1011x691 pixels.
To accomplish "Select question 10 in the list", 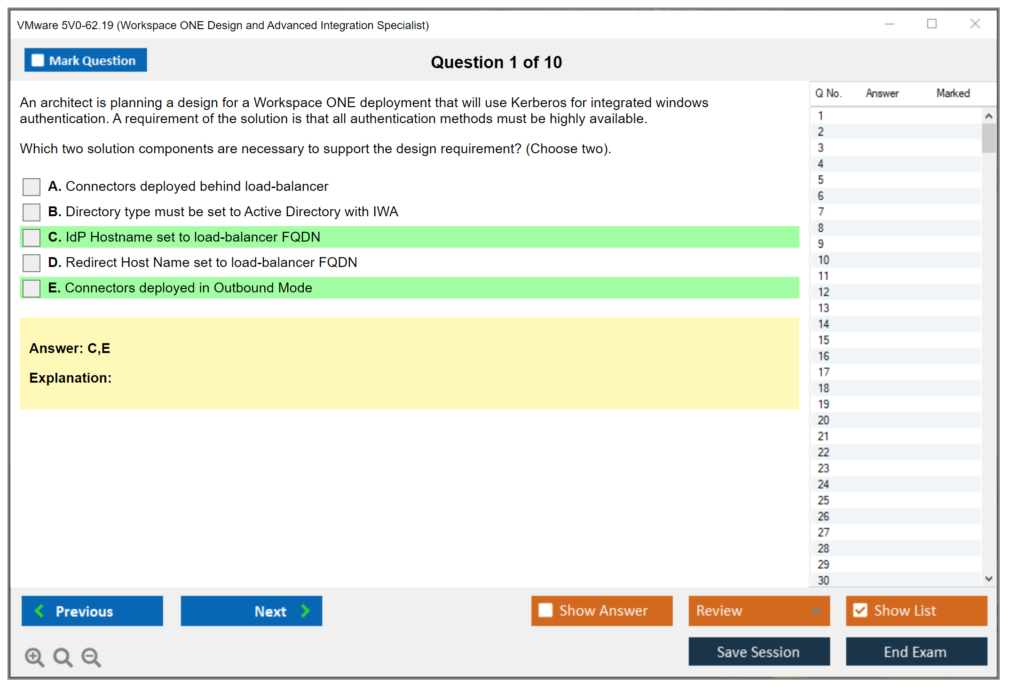I will [x=823, y=260].
